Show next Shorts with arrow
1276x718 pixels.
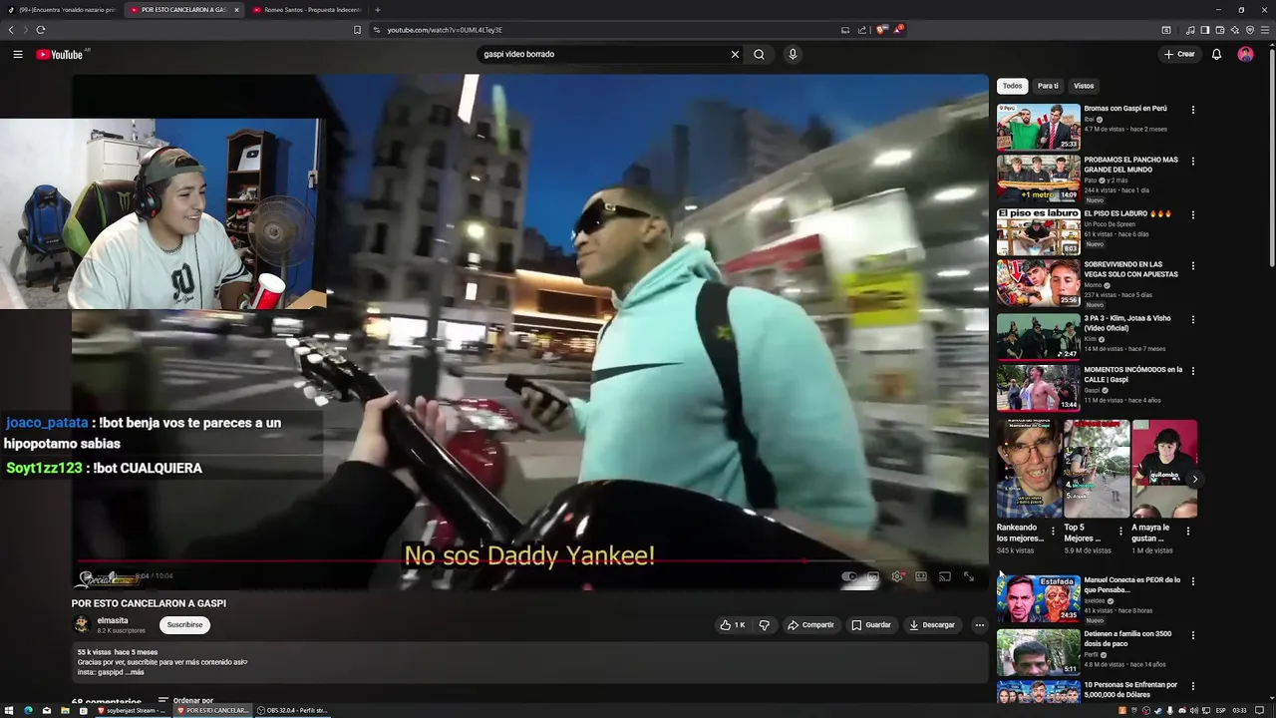pos(1194,480)
